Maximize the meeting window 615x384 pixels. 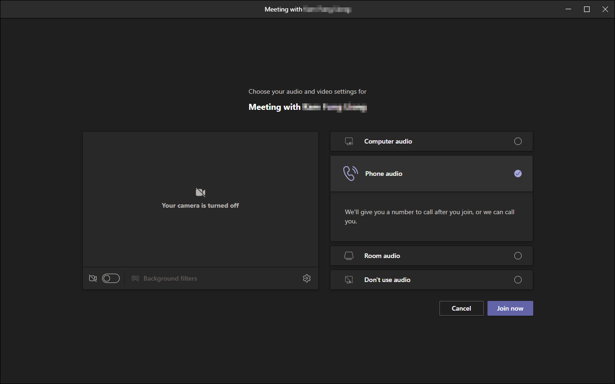click(587, 9)
